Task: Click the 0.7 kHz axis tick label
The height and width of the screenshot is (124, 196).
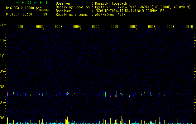Action: (x=2, y=102)
